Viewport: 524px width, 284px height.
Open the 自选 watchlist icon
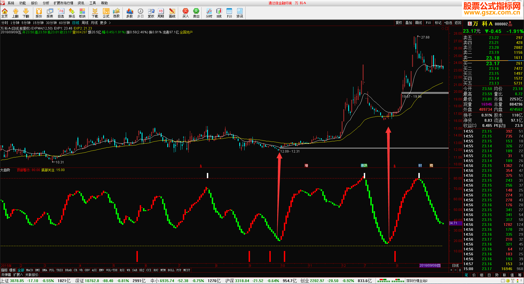click(x=61, y=13)
